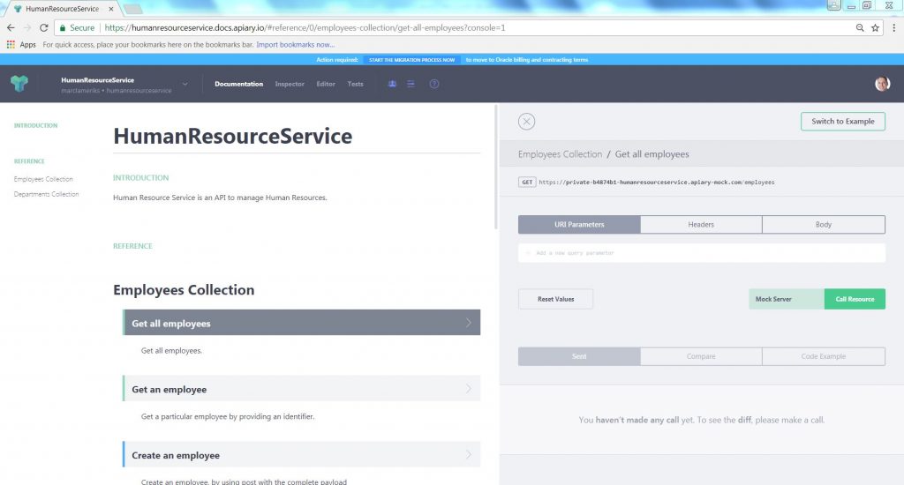The image size is (904, 485).
Task: Switch to the Inspector tab
Action: click(x=290, y=85)
